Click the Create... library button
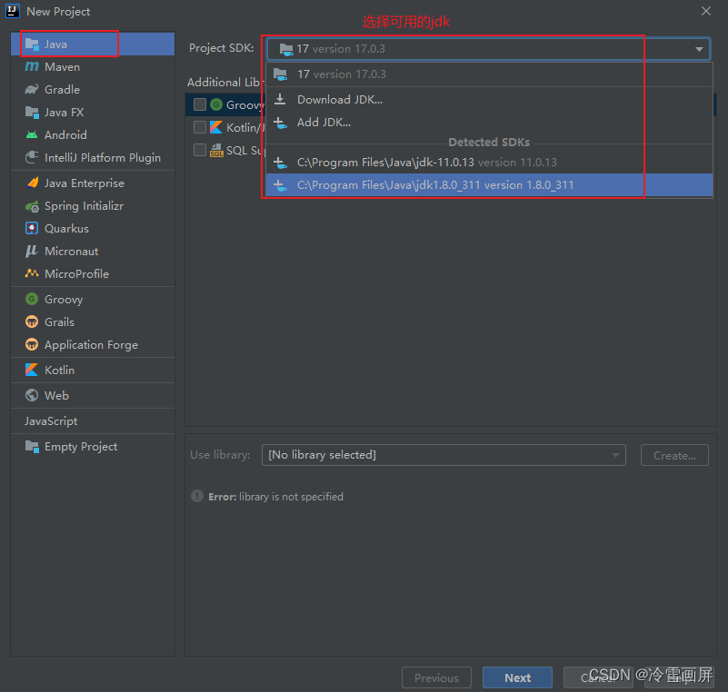 point(674,455)
